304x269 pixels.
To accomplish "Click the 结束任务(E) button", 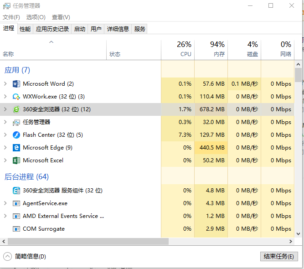I will (x=279, y=257).
